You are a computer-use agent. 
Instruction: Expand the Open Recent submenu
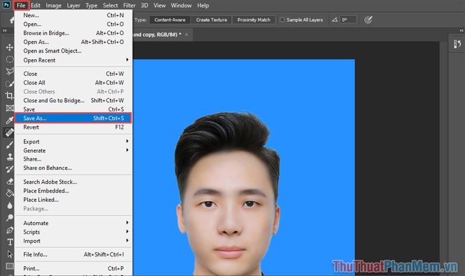click(74, 60)
